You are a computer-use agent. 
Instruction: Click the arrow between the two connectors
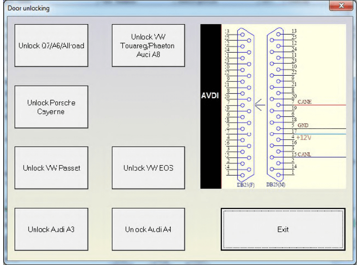(x=260, y=106)
